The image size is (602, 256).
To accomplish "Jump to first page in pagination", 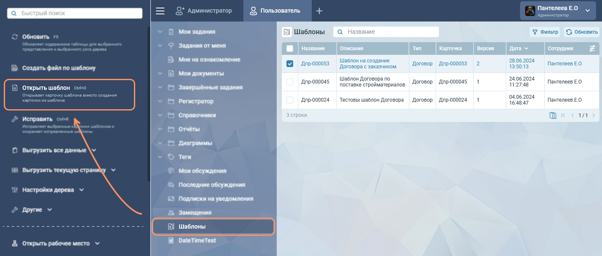I will [563, 115].
